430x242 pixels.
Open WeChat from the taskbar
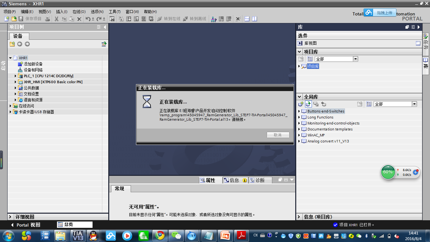[176, 235]
